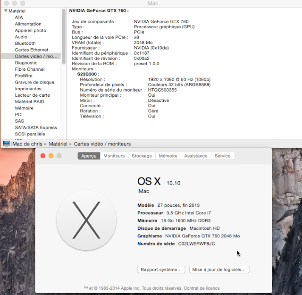This screenshot has height=295, width=302.
Task: Click ROM revision preset 1.0.0
Action: point(147,64)
